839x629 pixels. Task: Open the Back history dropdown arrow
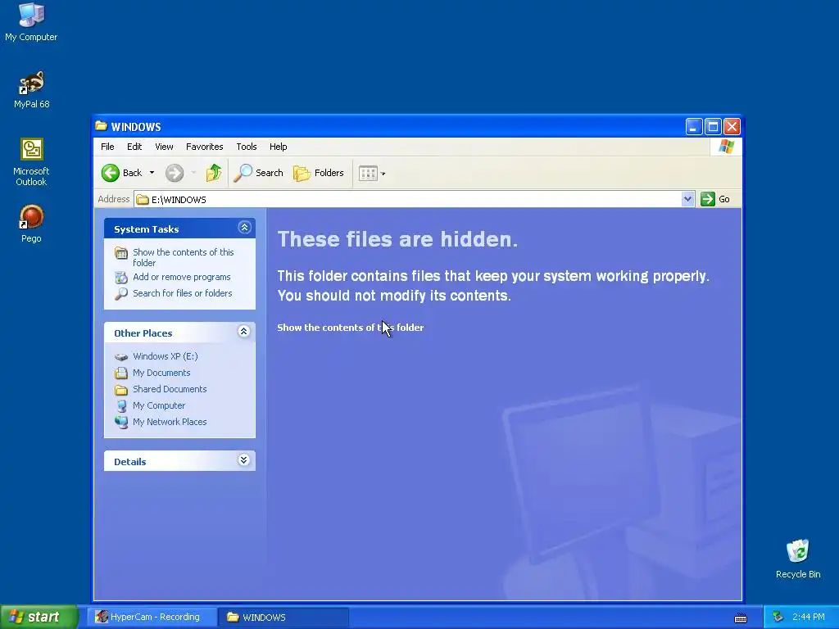coord(152,173)
